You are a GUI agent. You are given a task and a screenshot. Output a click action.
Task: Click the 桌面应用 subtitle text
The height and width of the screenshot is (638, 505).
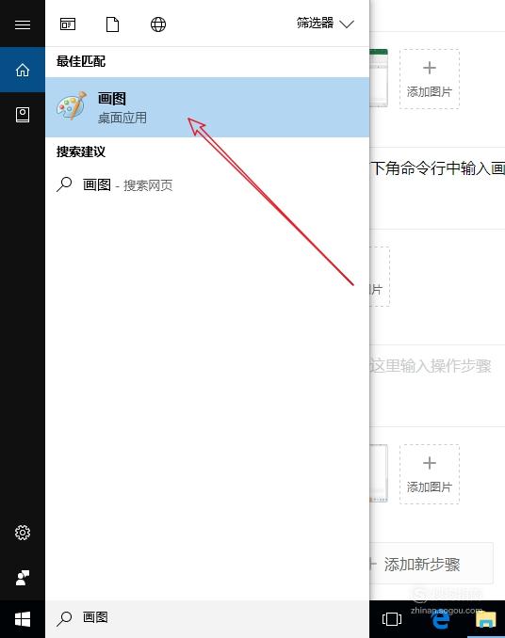pos(122,118)
